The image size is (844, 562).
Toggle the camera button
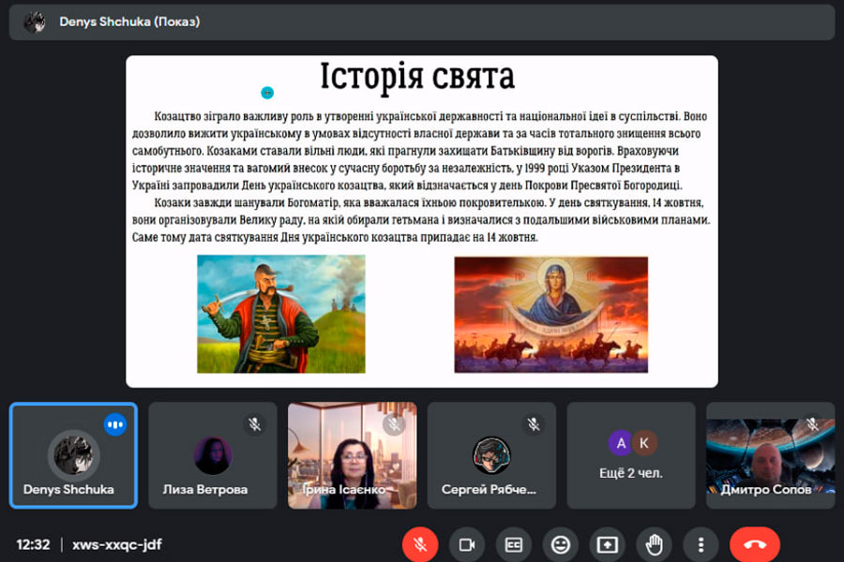coord(467,545)
